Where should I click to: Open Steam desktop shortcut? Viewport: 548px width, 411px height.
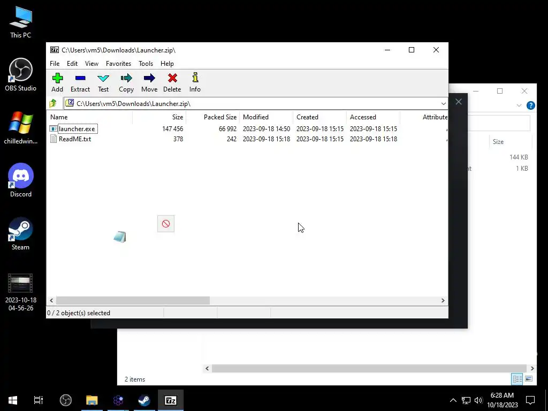pos(21,234)
